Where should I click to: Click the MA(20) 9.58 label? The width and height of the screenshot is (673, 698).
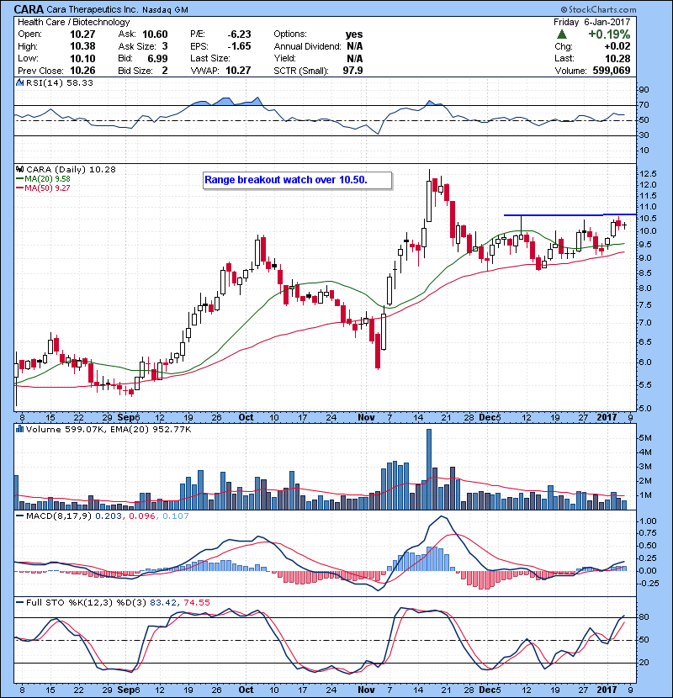48,178
